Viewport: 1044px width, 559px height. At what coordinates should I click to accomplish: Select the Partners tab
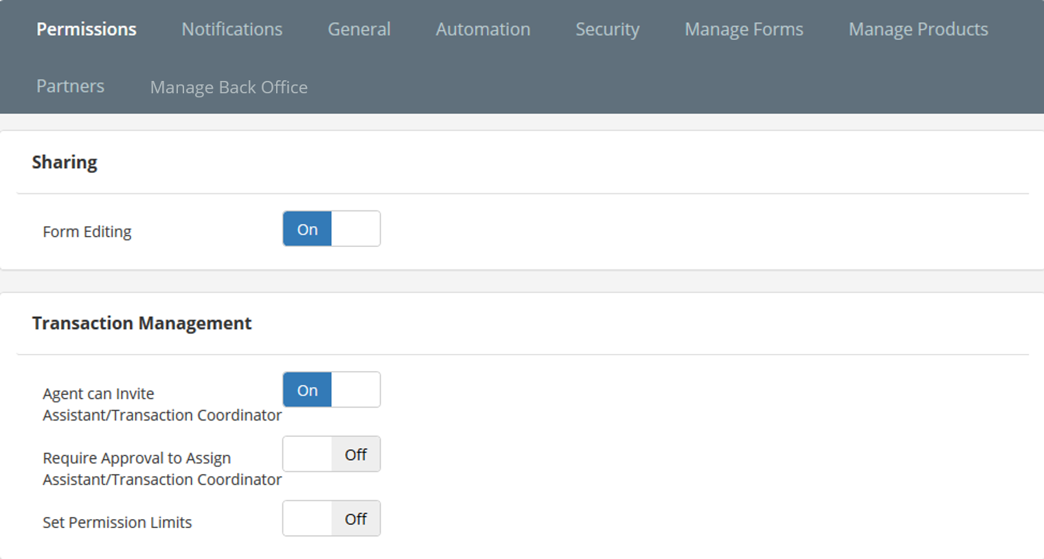point(70,86)
